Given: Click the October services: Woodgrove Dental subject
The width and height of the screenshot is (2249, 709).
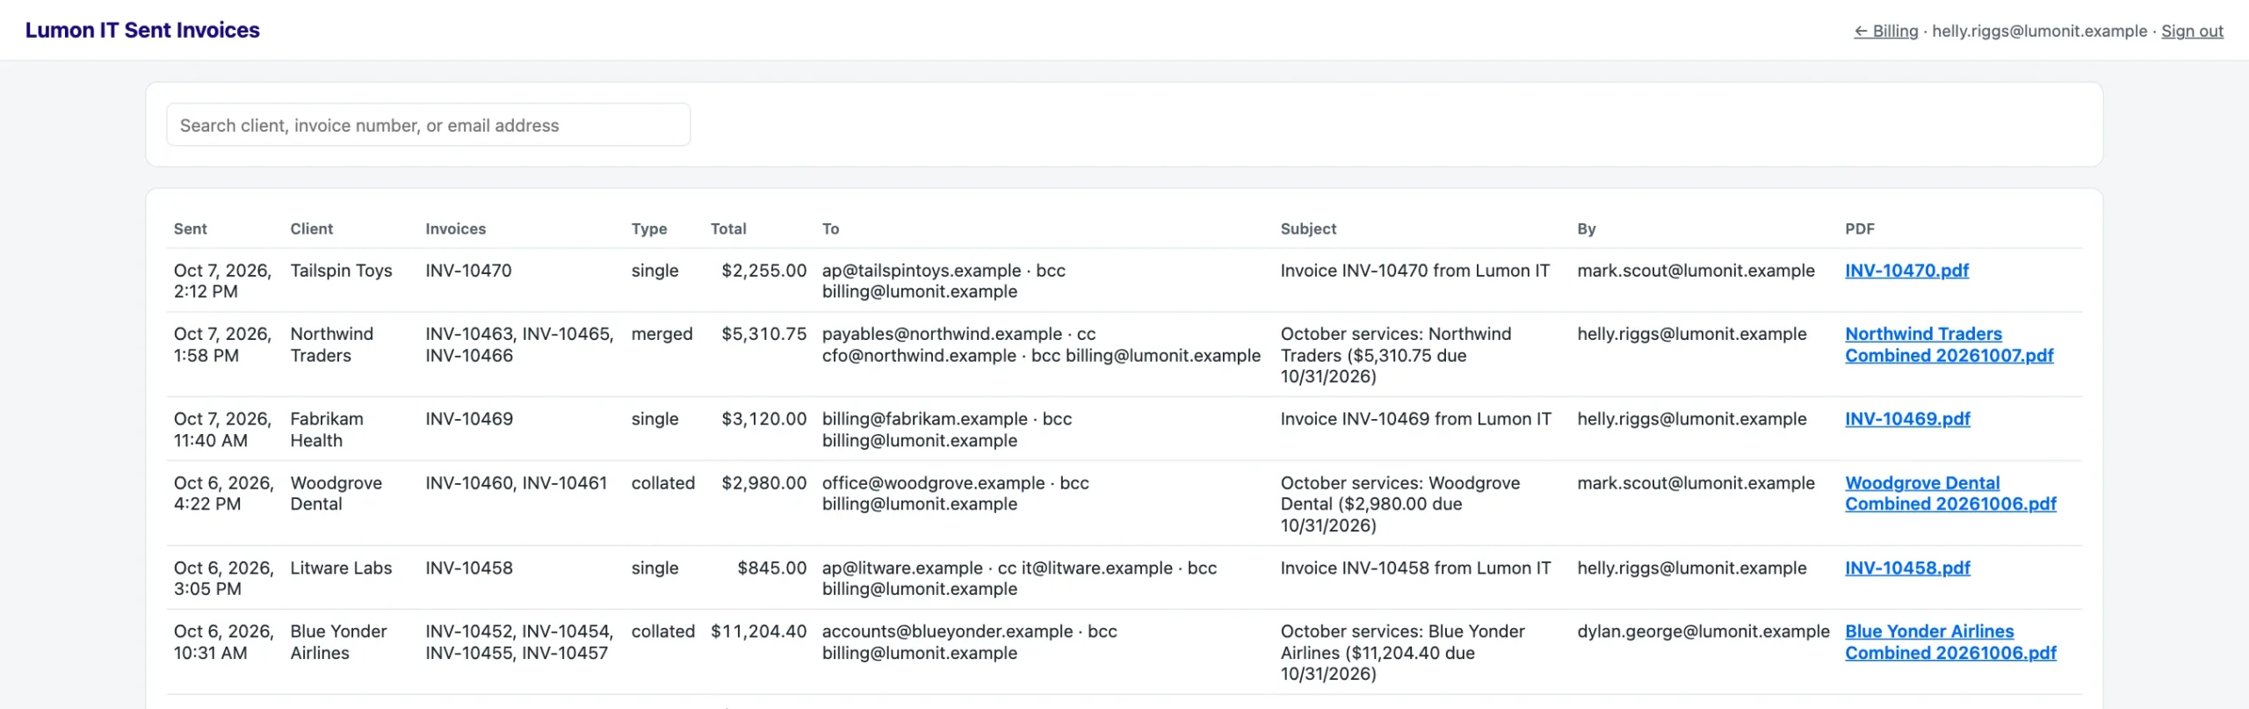Looking at the screenshot, I should point(1399,503).
